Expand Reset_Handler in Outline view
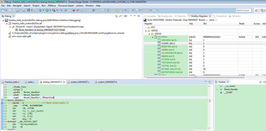 pos(218,89)
